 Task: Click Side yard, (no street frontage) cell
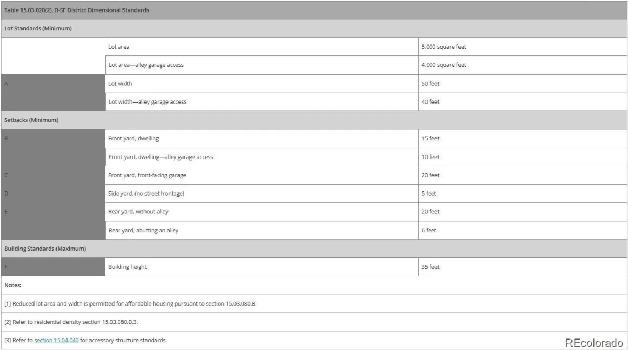click(262, 194)
